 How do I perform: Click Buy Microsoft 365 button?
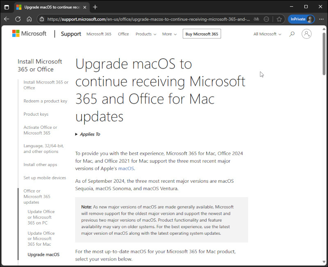(x=202, y=34)
